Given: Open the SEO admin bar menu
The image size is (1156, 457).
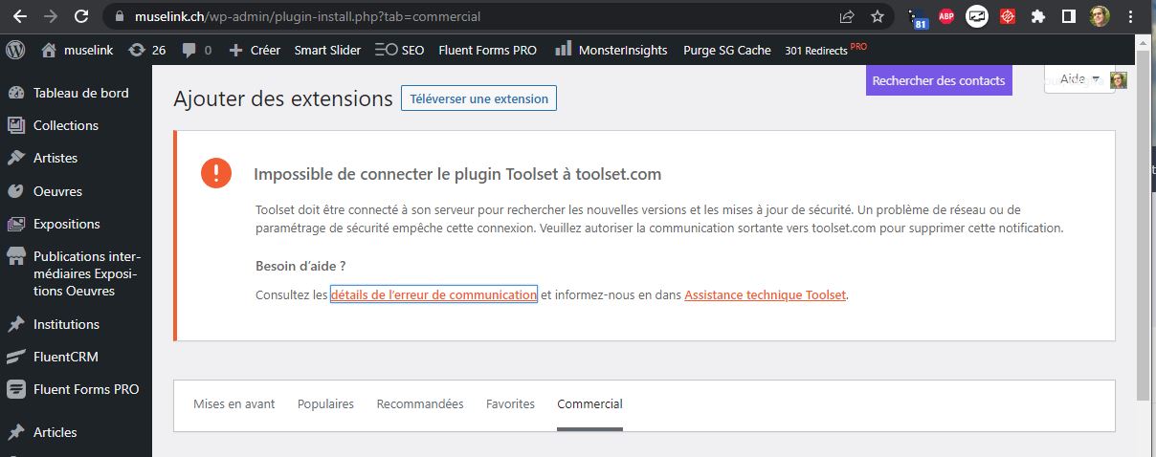Looking at the screenshot, I should 399,50.
